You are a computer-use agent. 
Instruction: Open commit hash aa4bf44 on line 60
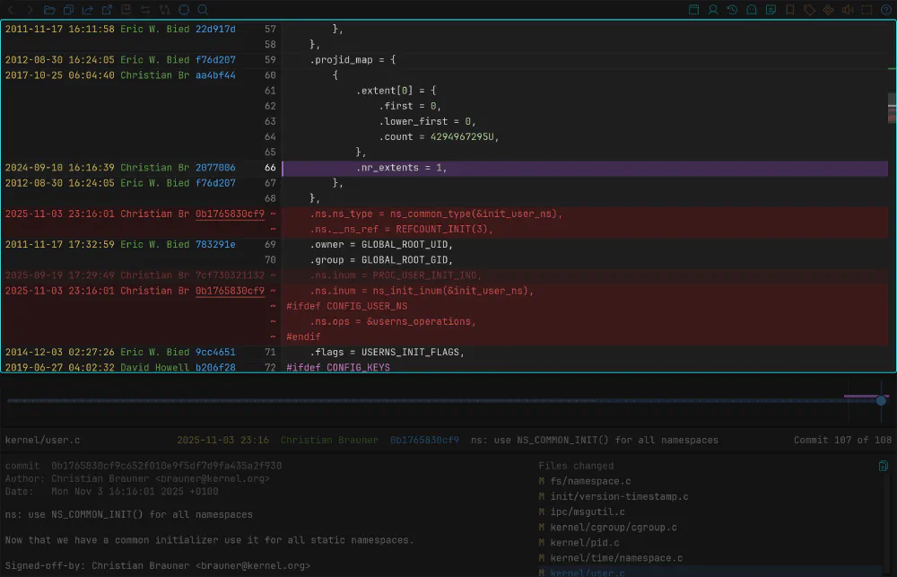pos(215,75)
